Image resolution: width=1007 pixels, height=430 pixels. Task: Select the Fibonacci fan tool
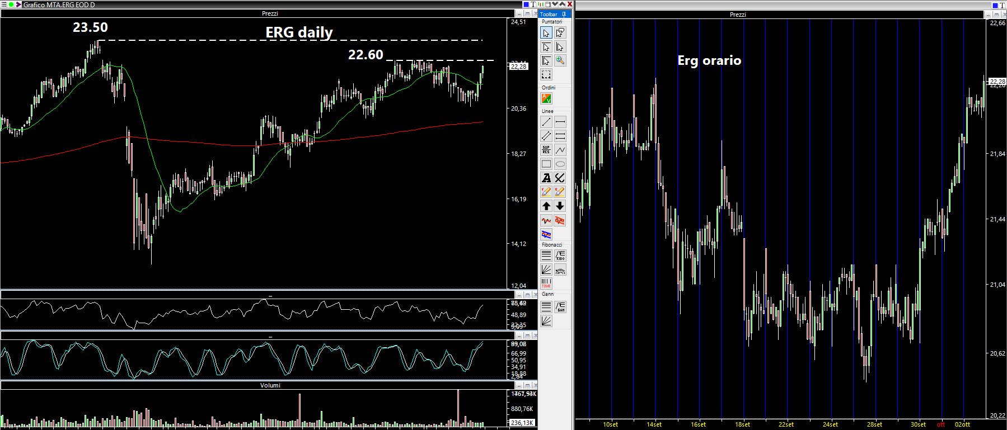[x=546, y=270]
